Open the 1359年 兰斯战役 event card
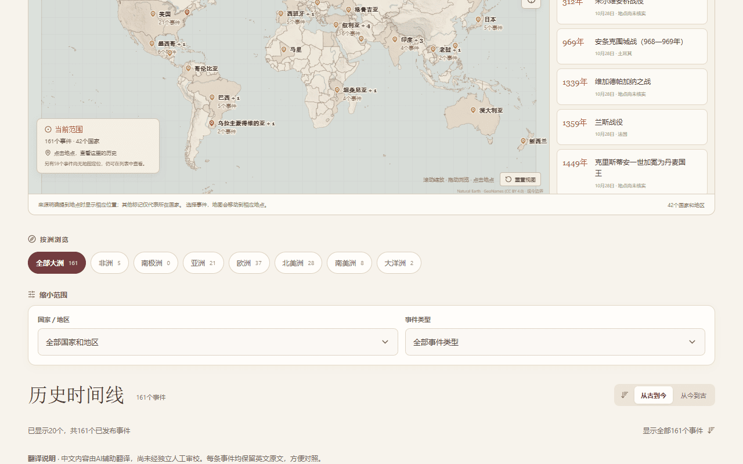Image resolution: width=743 pixels, height=464 pixels. [x=632, y=127]
